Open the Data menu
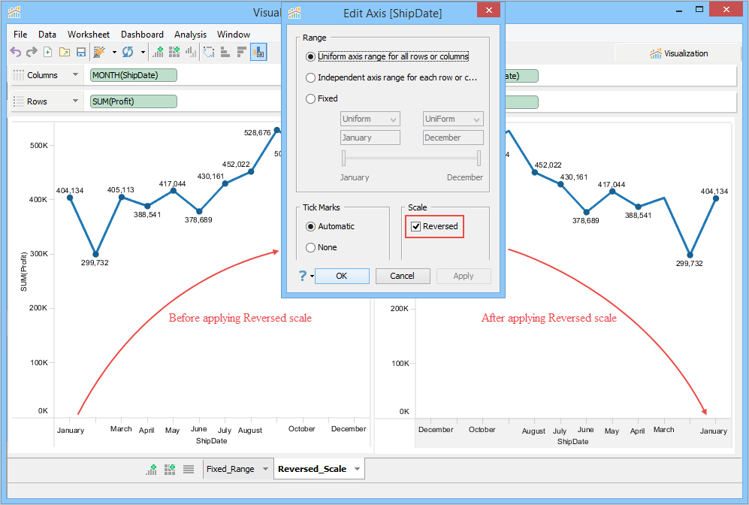 (47, 35)
